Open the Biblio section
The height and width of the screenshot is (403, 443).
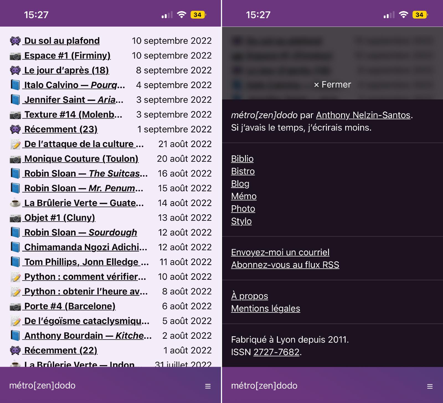[x=242, y=159]
